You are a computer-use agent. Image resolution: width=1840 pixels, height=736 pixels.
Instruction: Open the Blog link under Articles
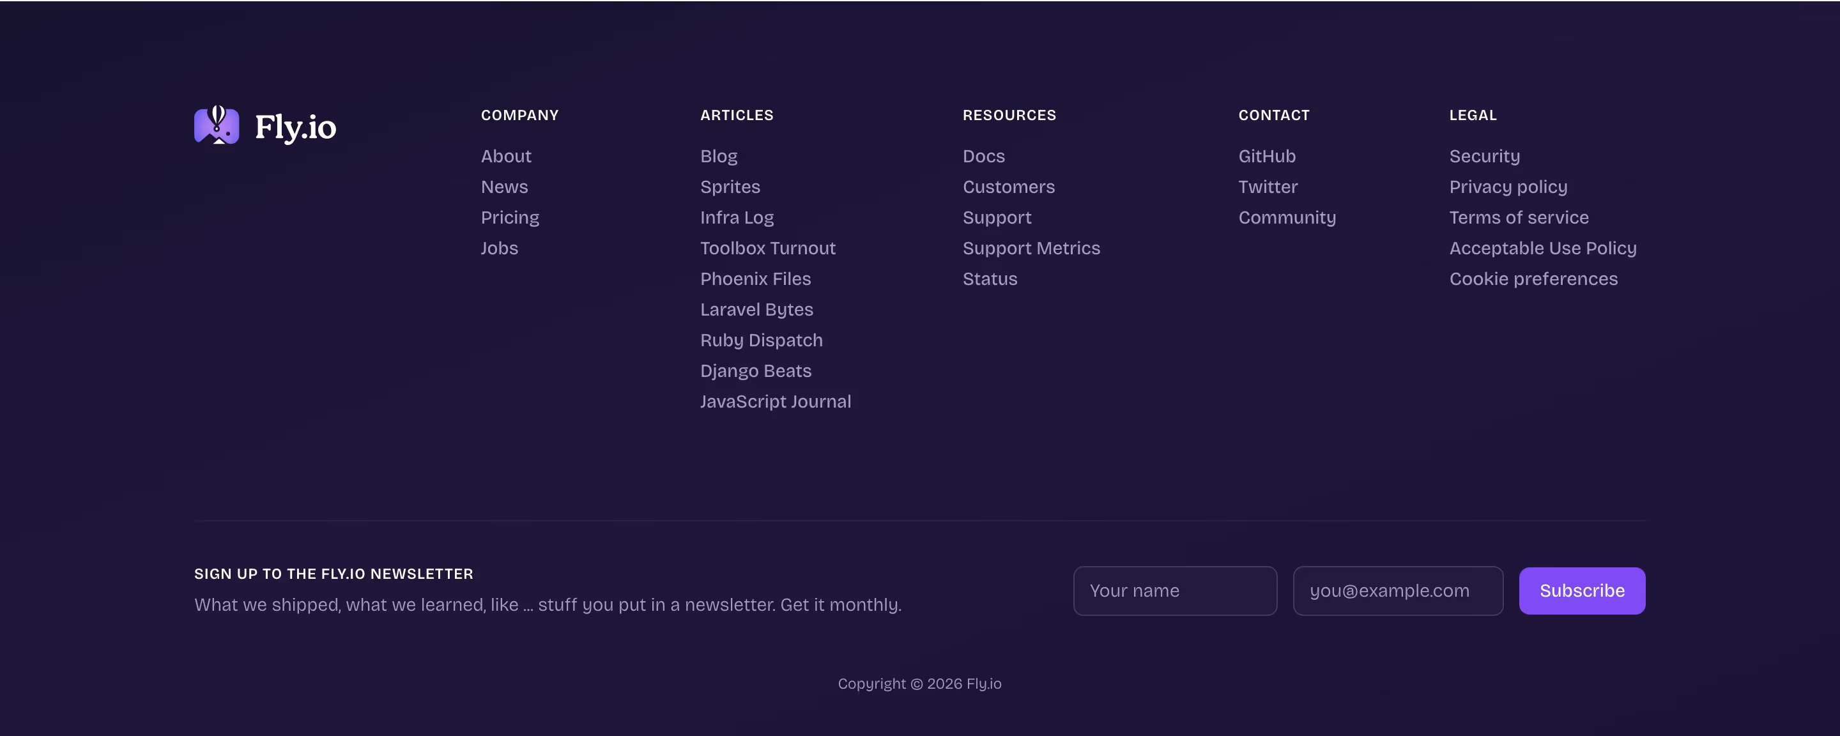coord(719,156)
